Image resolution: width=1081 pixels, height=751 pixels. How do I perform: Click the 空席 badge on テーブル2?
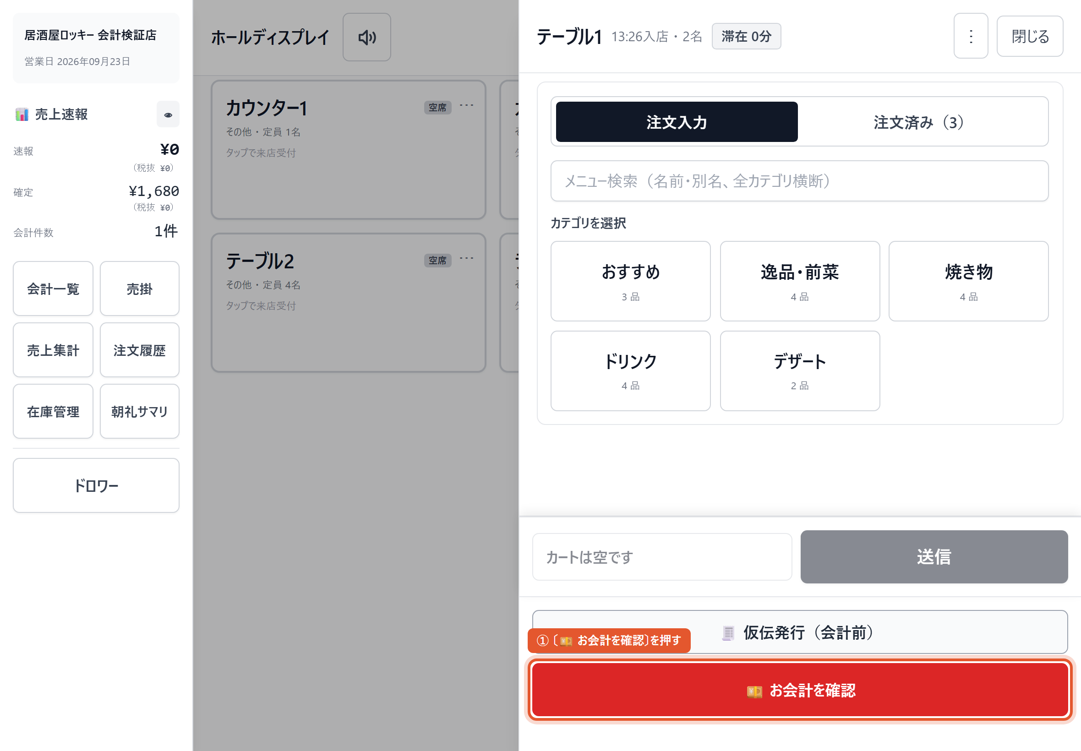tap(437, 260)
